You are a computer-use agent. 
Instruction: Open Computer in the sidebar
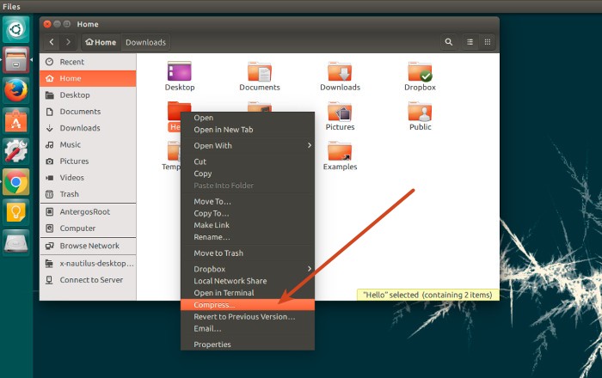(x=88, y=229)
